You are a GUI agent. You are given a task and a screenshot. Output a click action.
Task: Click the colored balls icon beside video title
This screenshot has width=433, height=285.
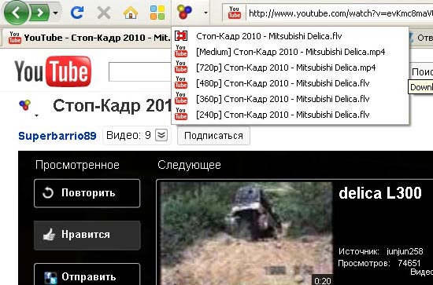[x=25, y=105]
